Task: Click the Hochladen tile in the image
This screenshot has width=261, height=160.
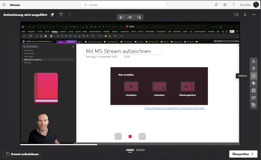Action: [x=131, y=88]
